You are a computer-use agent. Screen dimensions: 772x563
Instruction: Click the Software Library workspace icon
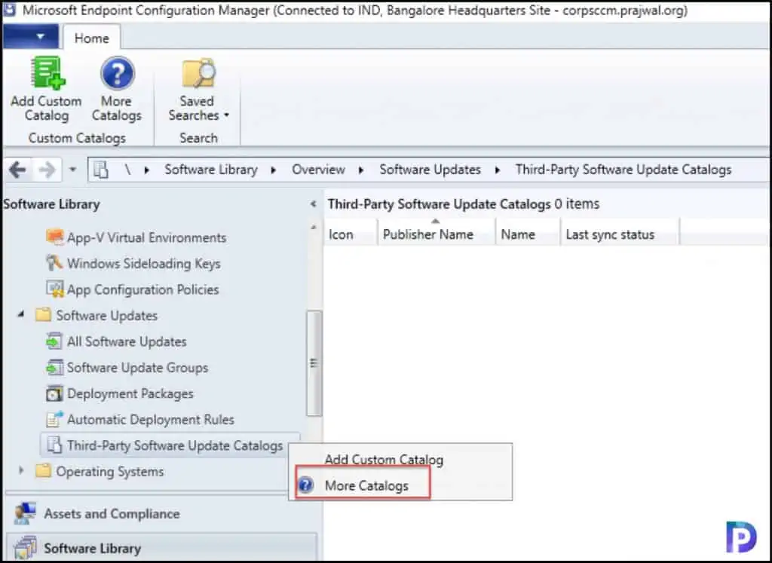pyautogui.click(x=25, y=548)
